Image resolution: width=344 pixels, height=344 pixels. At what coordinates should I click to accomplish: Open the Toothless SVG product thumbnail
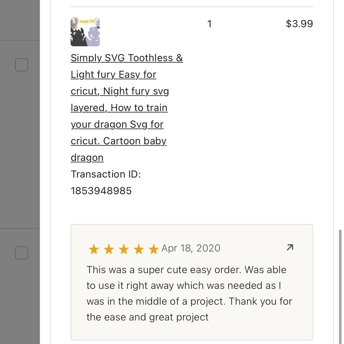click(85, 32)
